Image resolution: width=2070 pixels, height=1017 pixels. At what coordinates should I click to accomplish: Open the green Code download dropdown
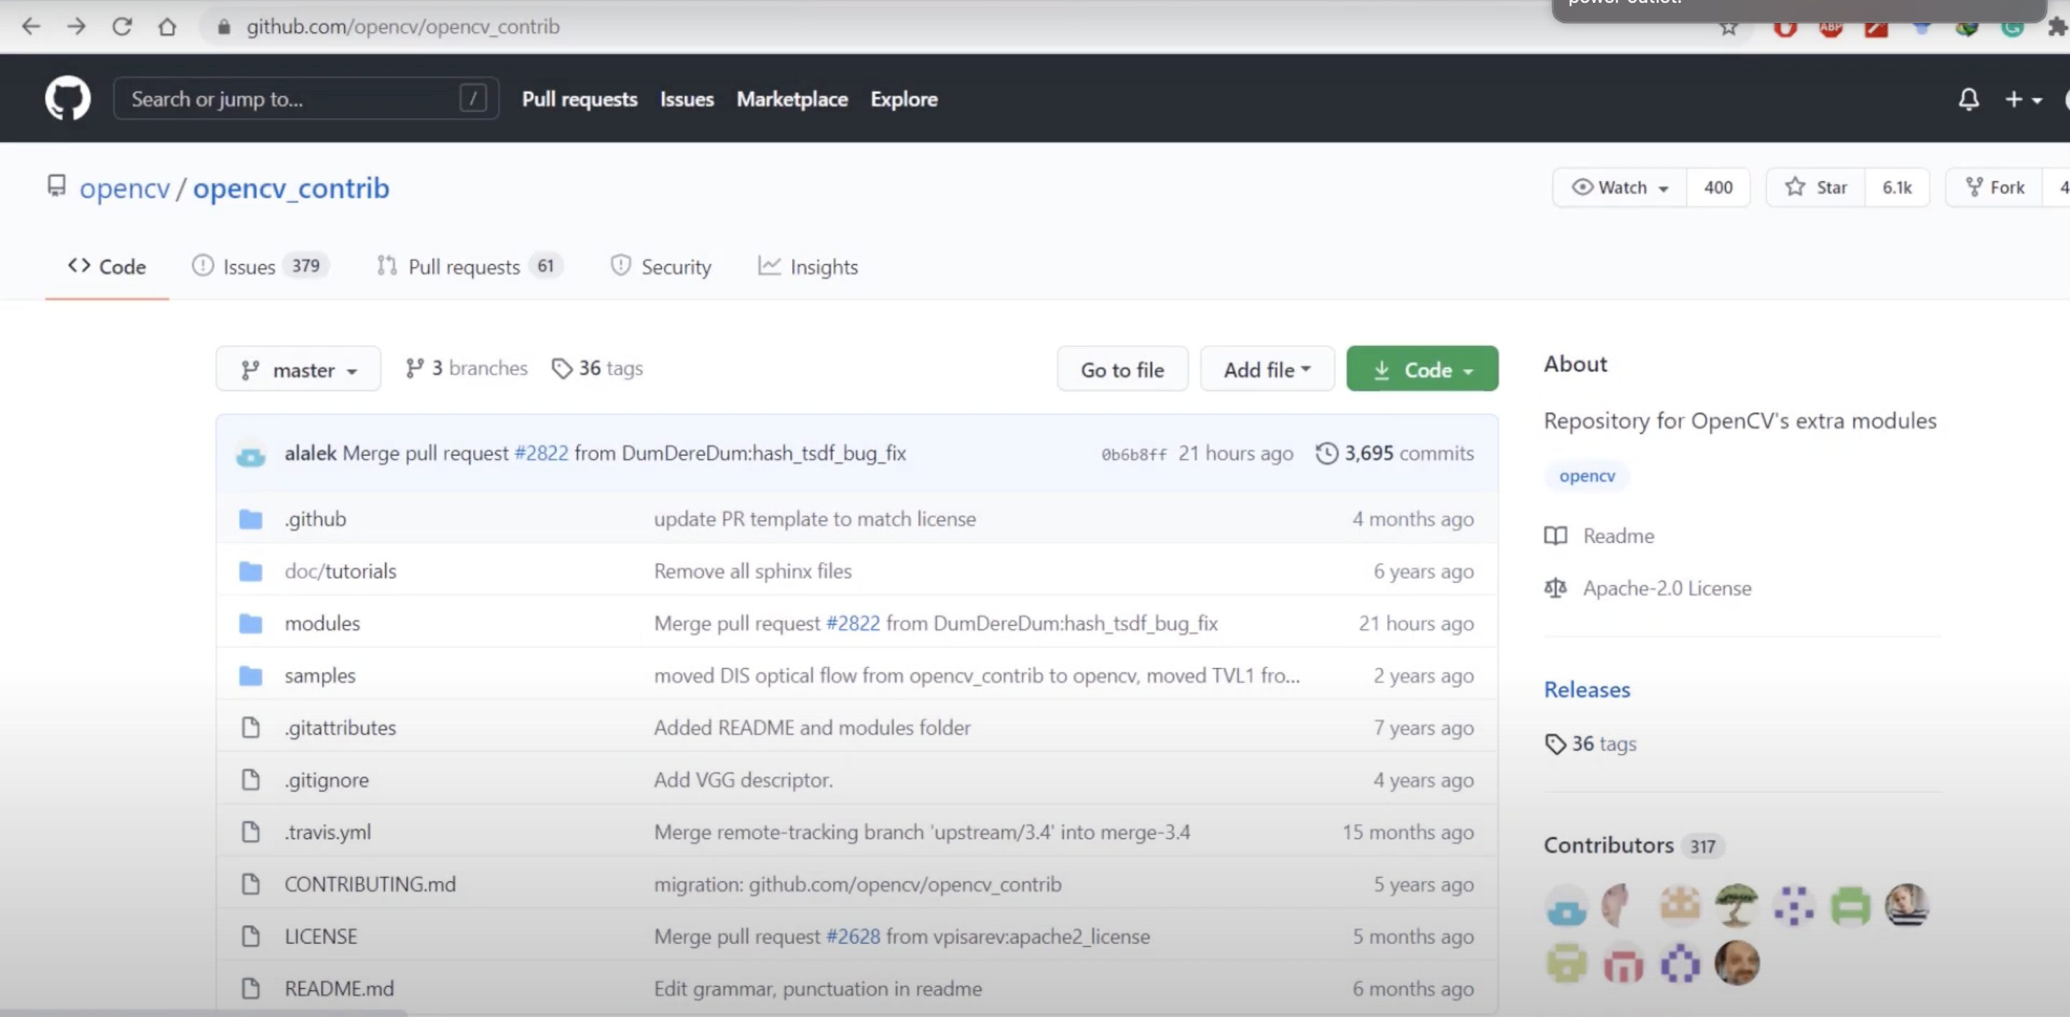1422,369
